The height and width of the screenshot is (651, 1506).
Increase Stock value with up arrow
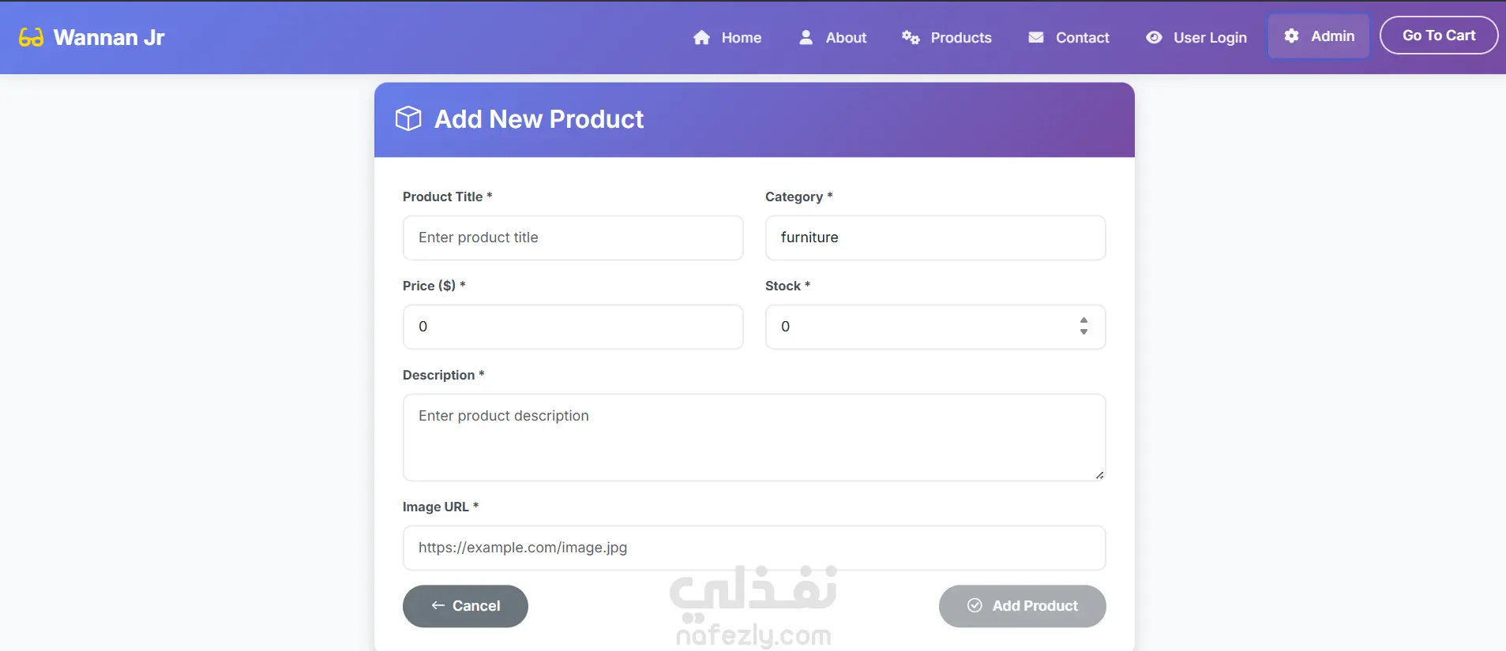pos(1083,320)
